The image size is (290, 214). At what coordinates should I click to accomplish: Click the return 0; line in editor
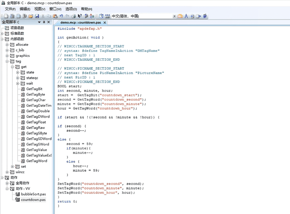pos(67,202)
